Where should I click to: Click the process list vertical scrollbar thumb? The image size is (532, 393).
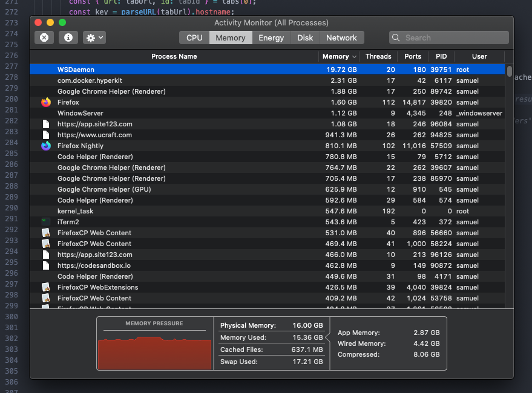click(509, 71)
